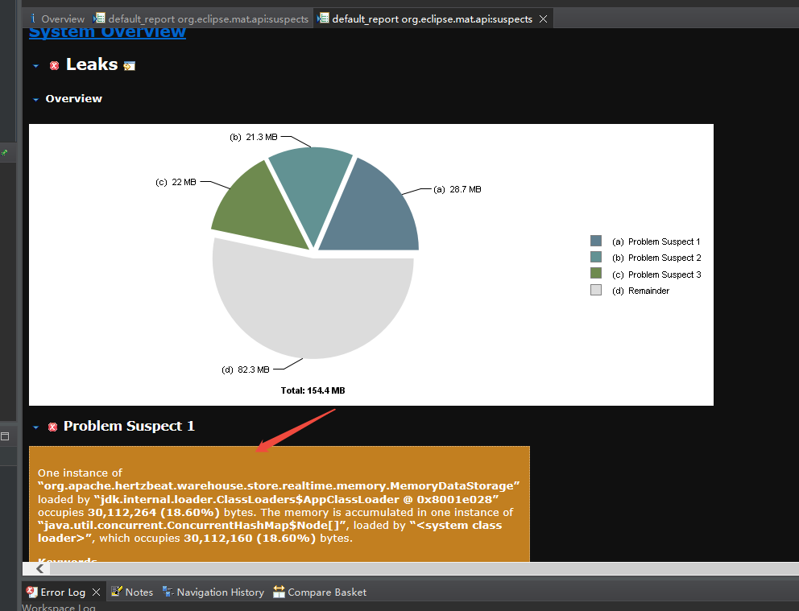Click the "(a) 28.7 MB" chart label
This screenshot has height=611, width=799.
pyautogui.click(x=457, y=189)
